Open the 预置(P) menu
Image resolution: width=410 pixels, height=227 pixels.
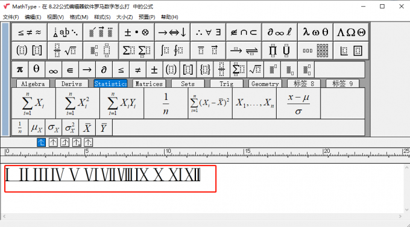click(x=147, y=17)
